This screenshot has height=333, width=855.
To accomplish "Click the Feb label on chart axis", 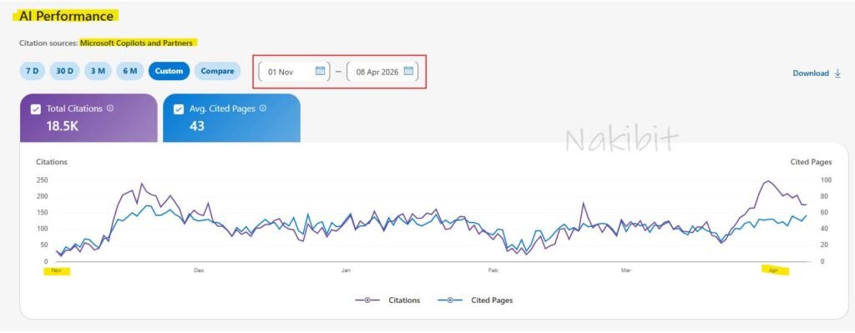I will coord(493,270).
